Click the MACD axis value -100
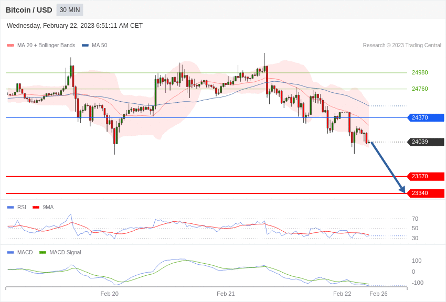The image size is (446, 302). pyautogui.click(x=418, y=283)
